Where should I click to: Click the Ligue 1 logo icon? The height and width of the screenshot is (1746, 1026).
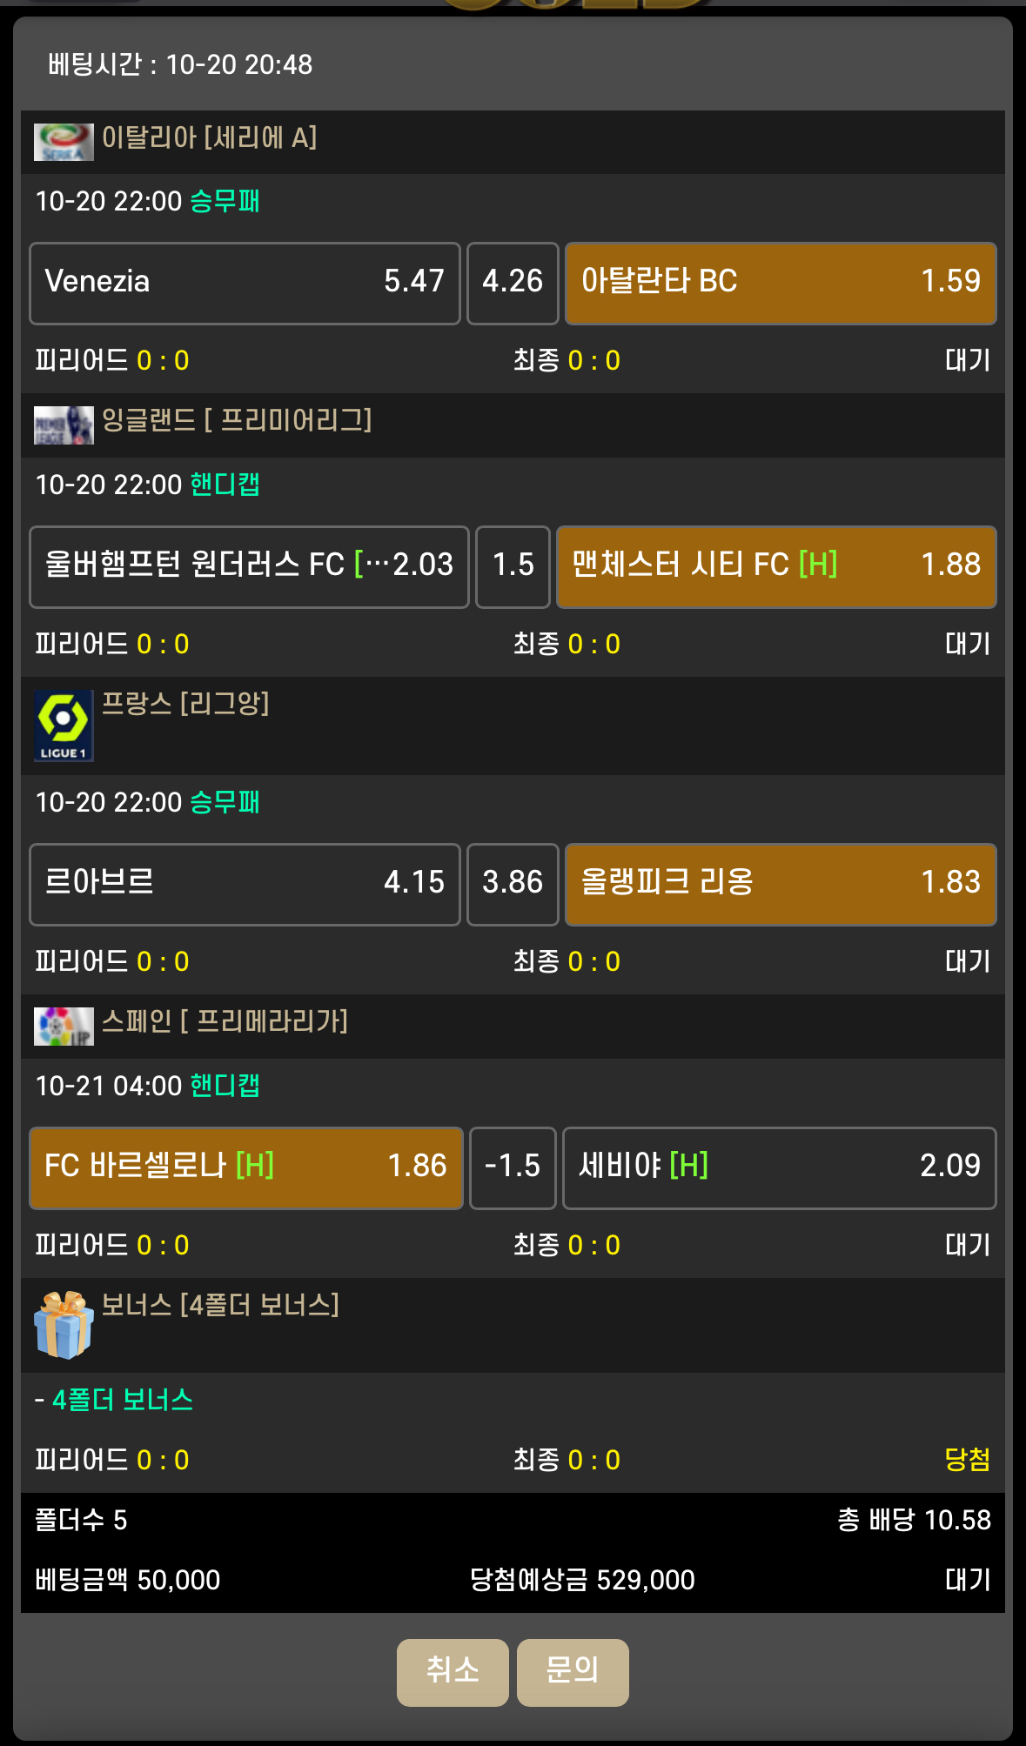pyautogui.click(x=63, y=726)
